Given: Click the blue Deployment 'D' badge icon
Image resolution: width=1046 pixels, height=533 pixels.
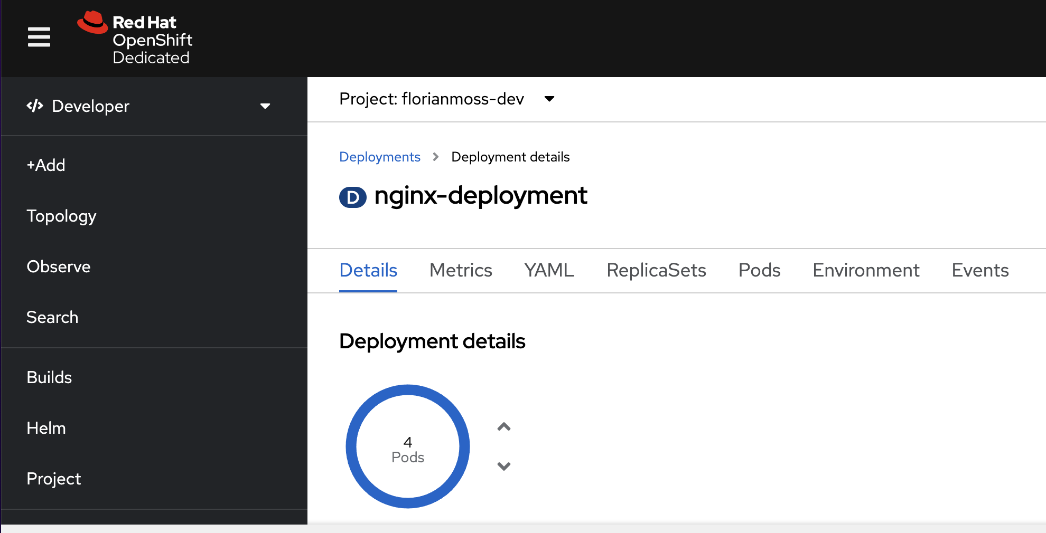Looking at the screenshot, I should [x=352, y=197].
